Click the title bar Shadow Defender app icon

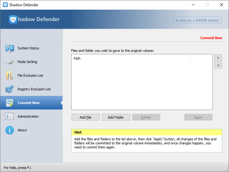pos(5,5)
